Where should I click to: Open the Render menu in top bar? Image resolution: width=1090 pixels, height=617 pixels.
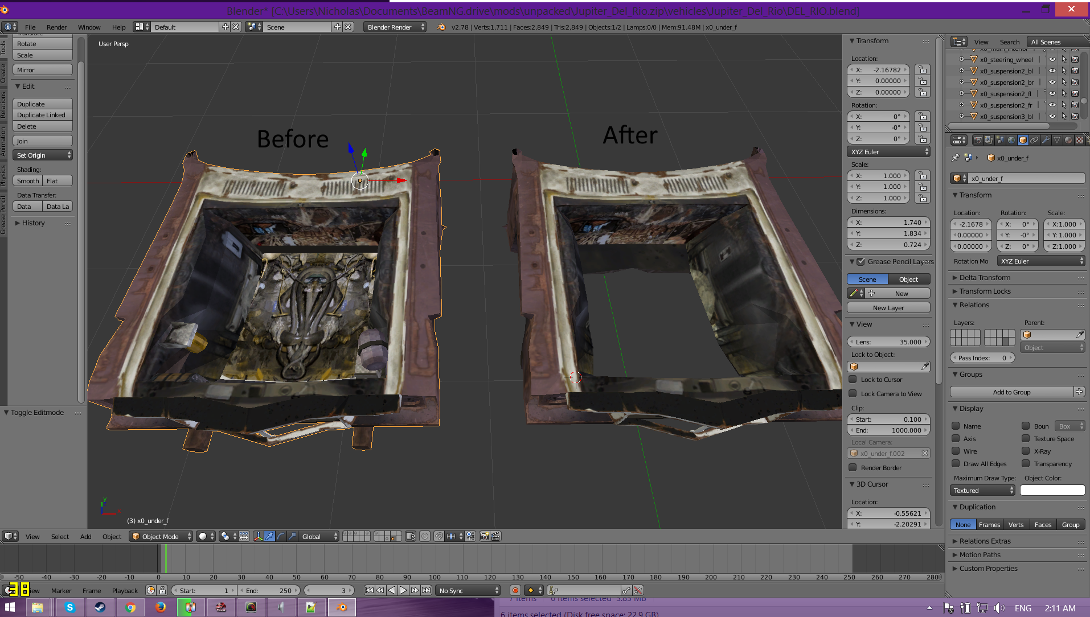[x=56, y=27]
